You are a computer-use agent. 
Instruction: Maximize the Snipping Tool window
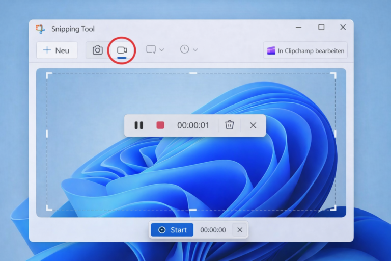click(x=321, y=28)
